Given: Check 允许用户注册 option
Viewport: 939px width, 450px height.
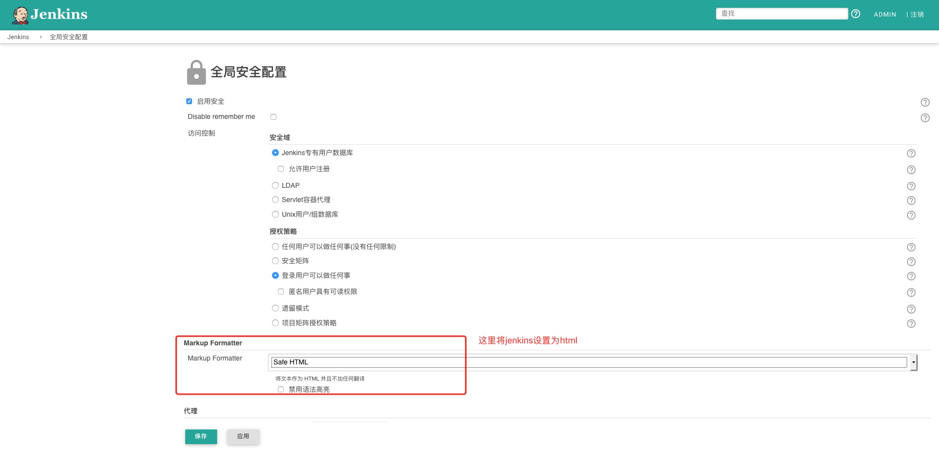Looking at the screenshot, I should point(281,169).
